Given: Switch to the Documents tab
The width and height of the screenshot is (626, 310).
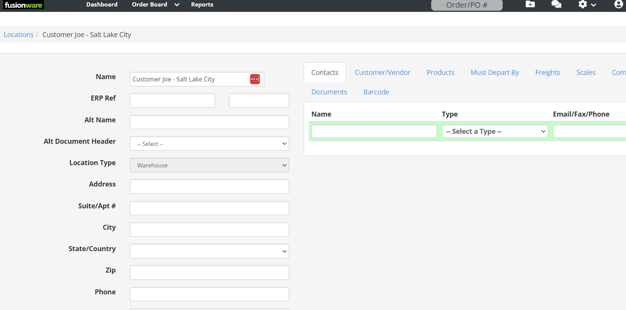Looking at the screenshot, I should coord(329,92).
